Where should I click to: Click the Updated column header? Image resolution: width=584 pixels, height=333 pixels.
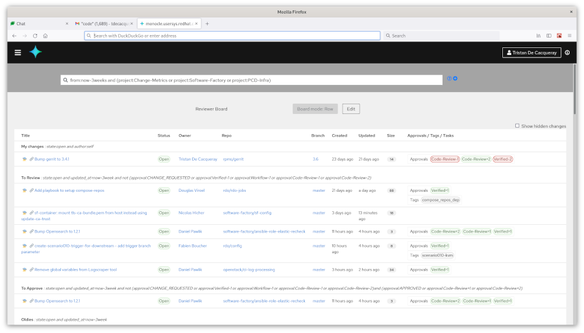(367, 135)
